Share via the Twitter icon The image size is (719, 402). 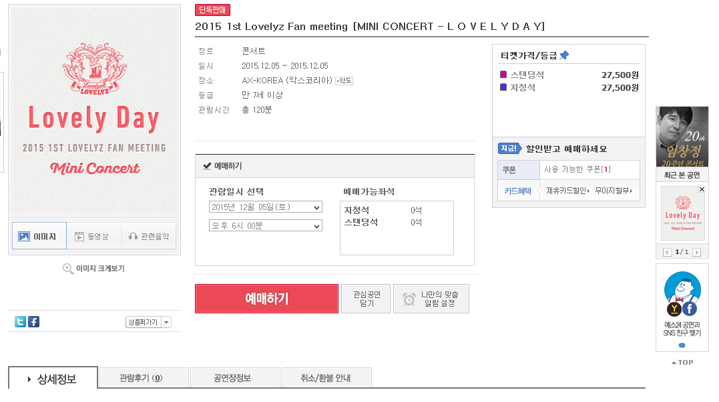pos(20,321)
